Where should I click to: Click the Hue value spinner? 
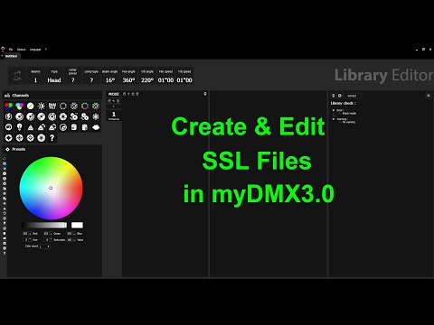click(x=27, y=240)
